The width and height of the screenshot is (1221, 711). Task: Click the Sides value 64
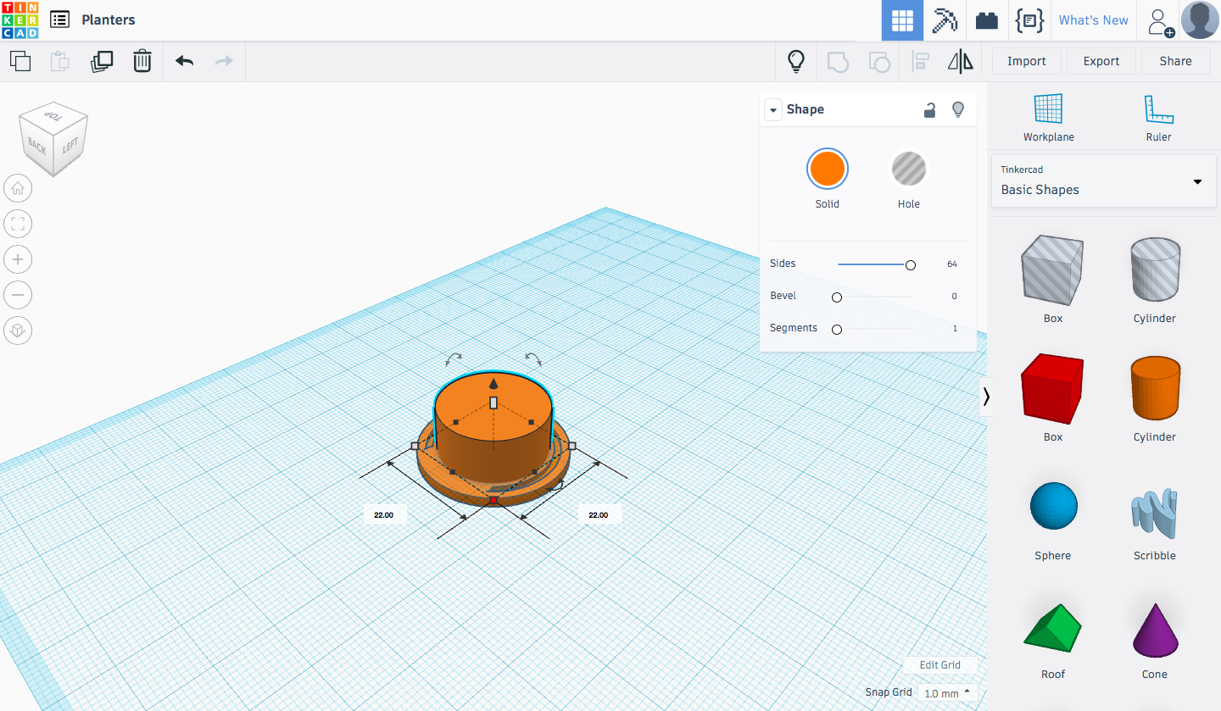coord(951,264)
